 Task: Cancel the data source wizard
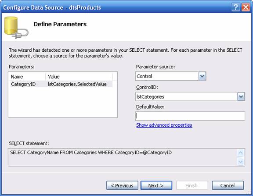pos(228,185)
